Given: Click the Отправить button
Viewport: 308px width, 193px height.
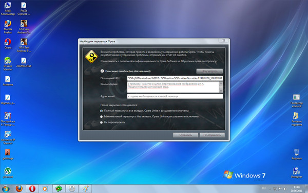Looking at the screenshot, I should pos(185,135).
